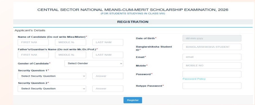Focus candidate's first name field
Viewport: 255px width, 105px height.
tap(33, 42)
